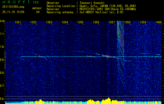
Task: Click the 1.1 frequency axis label
Action: pyautogui.click(x=2, y=34)
